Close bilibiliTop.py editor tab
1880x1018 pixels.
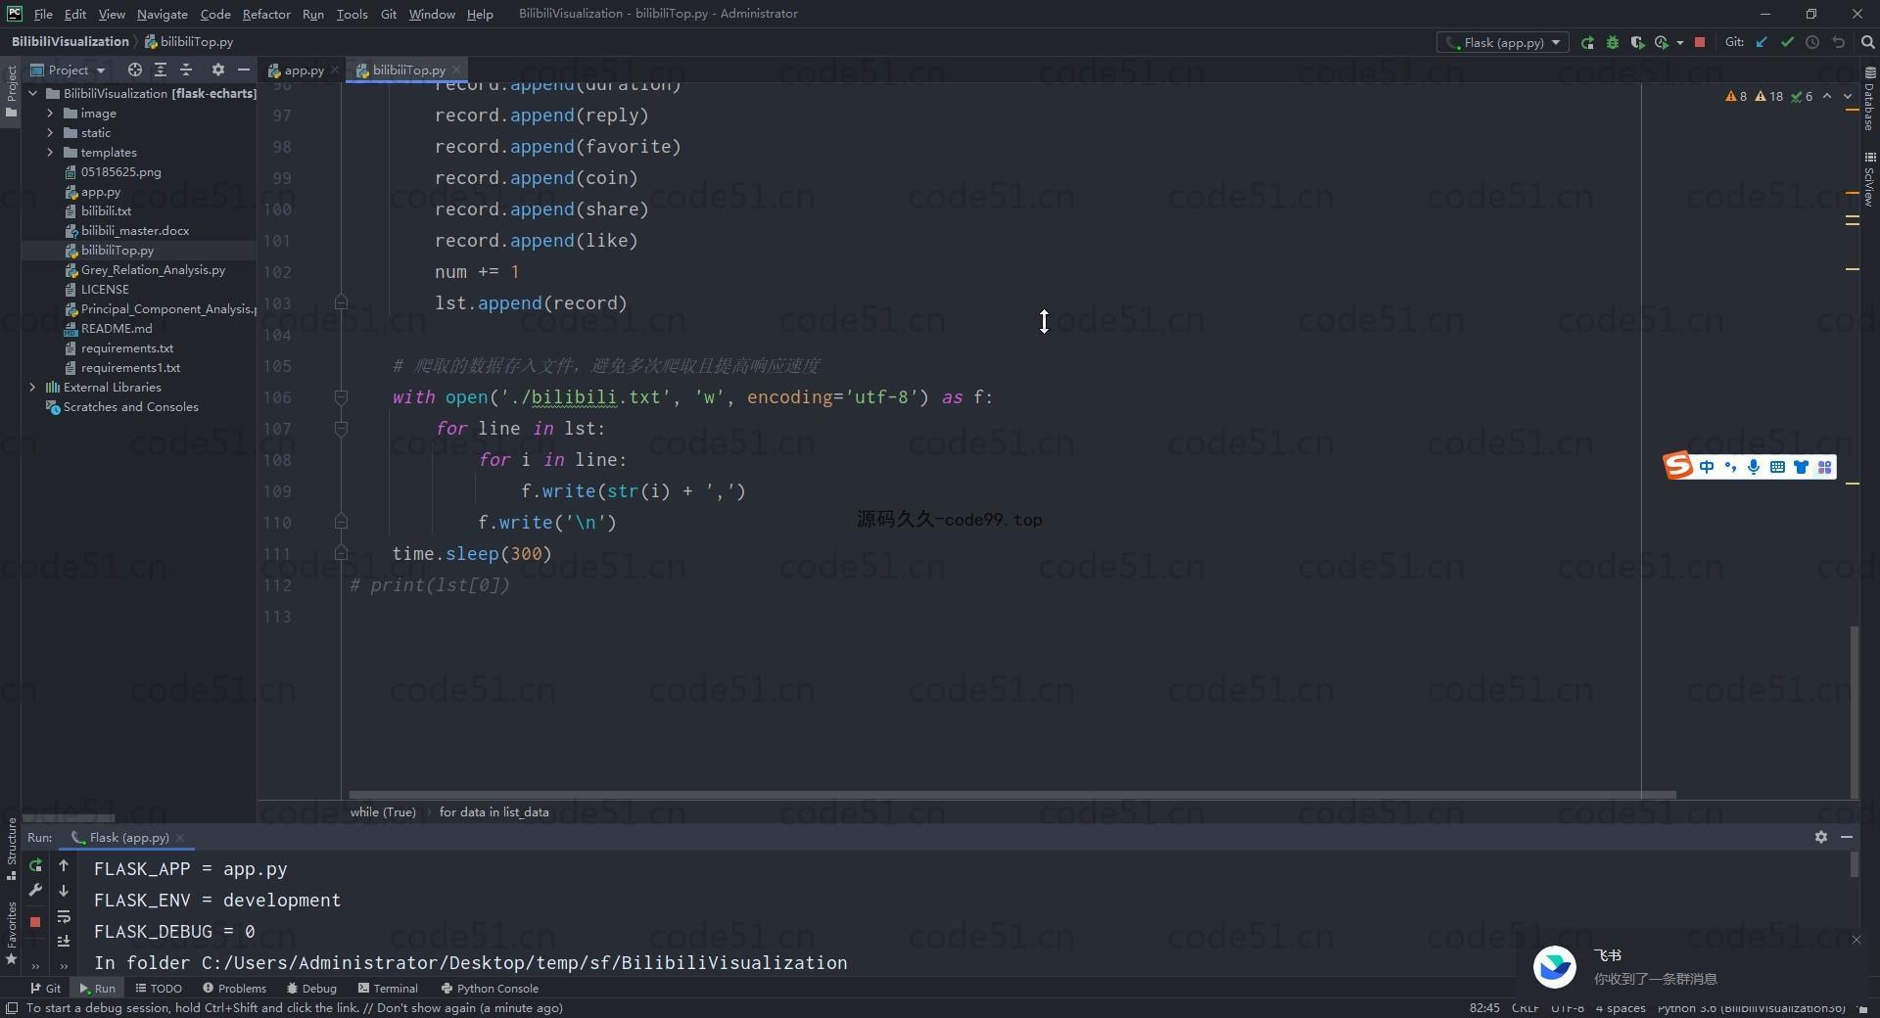[x=456, y=69]
